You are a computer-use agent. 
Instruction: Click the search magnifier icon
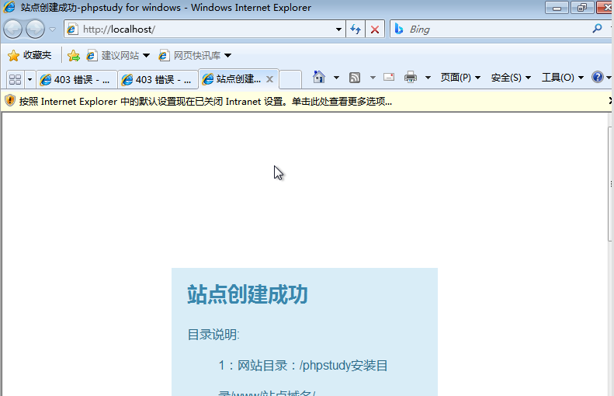[597, 29]
